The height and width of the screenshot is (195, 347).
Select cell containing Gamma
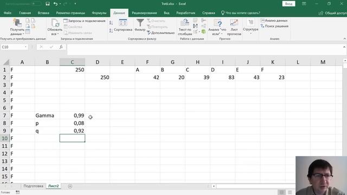click(47, 115)
